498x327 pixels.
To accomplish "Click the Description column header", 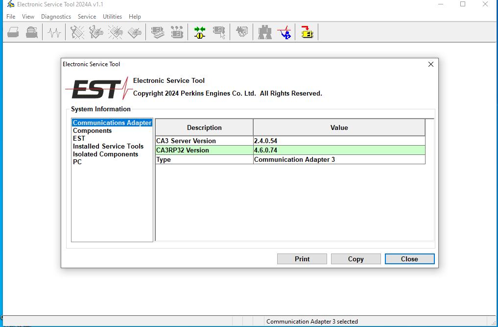I will coord(204,127).
